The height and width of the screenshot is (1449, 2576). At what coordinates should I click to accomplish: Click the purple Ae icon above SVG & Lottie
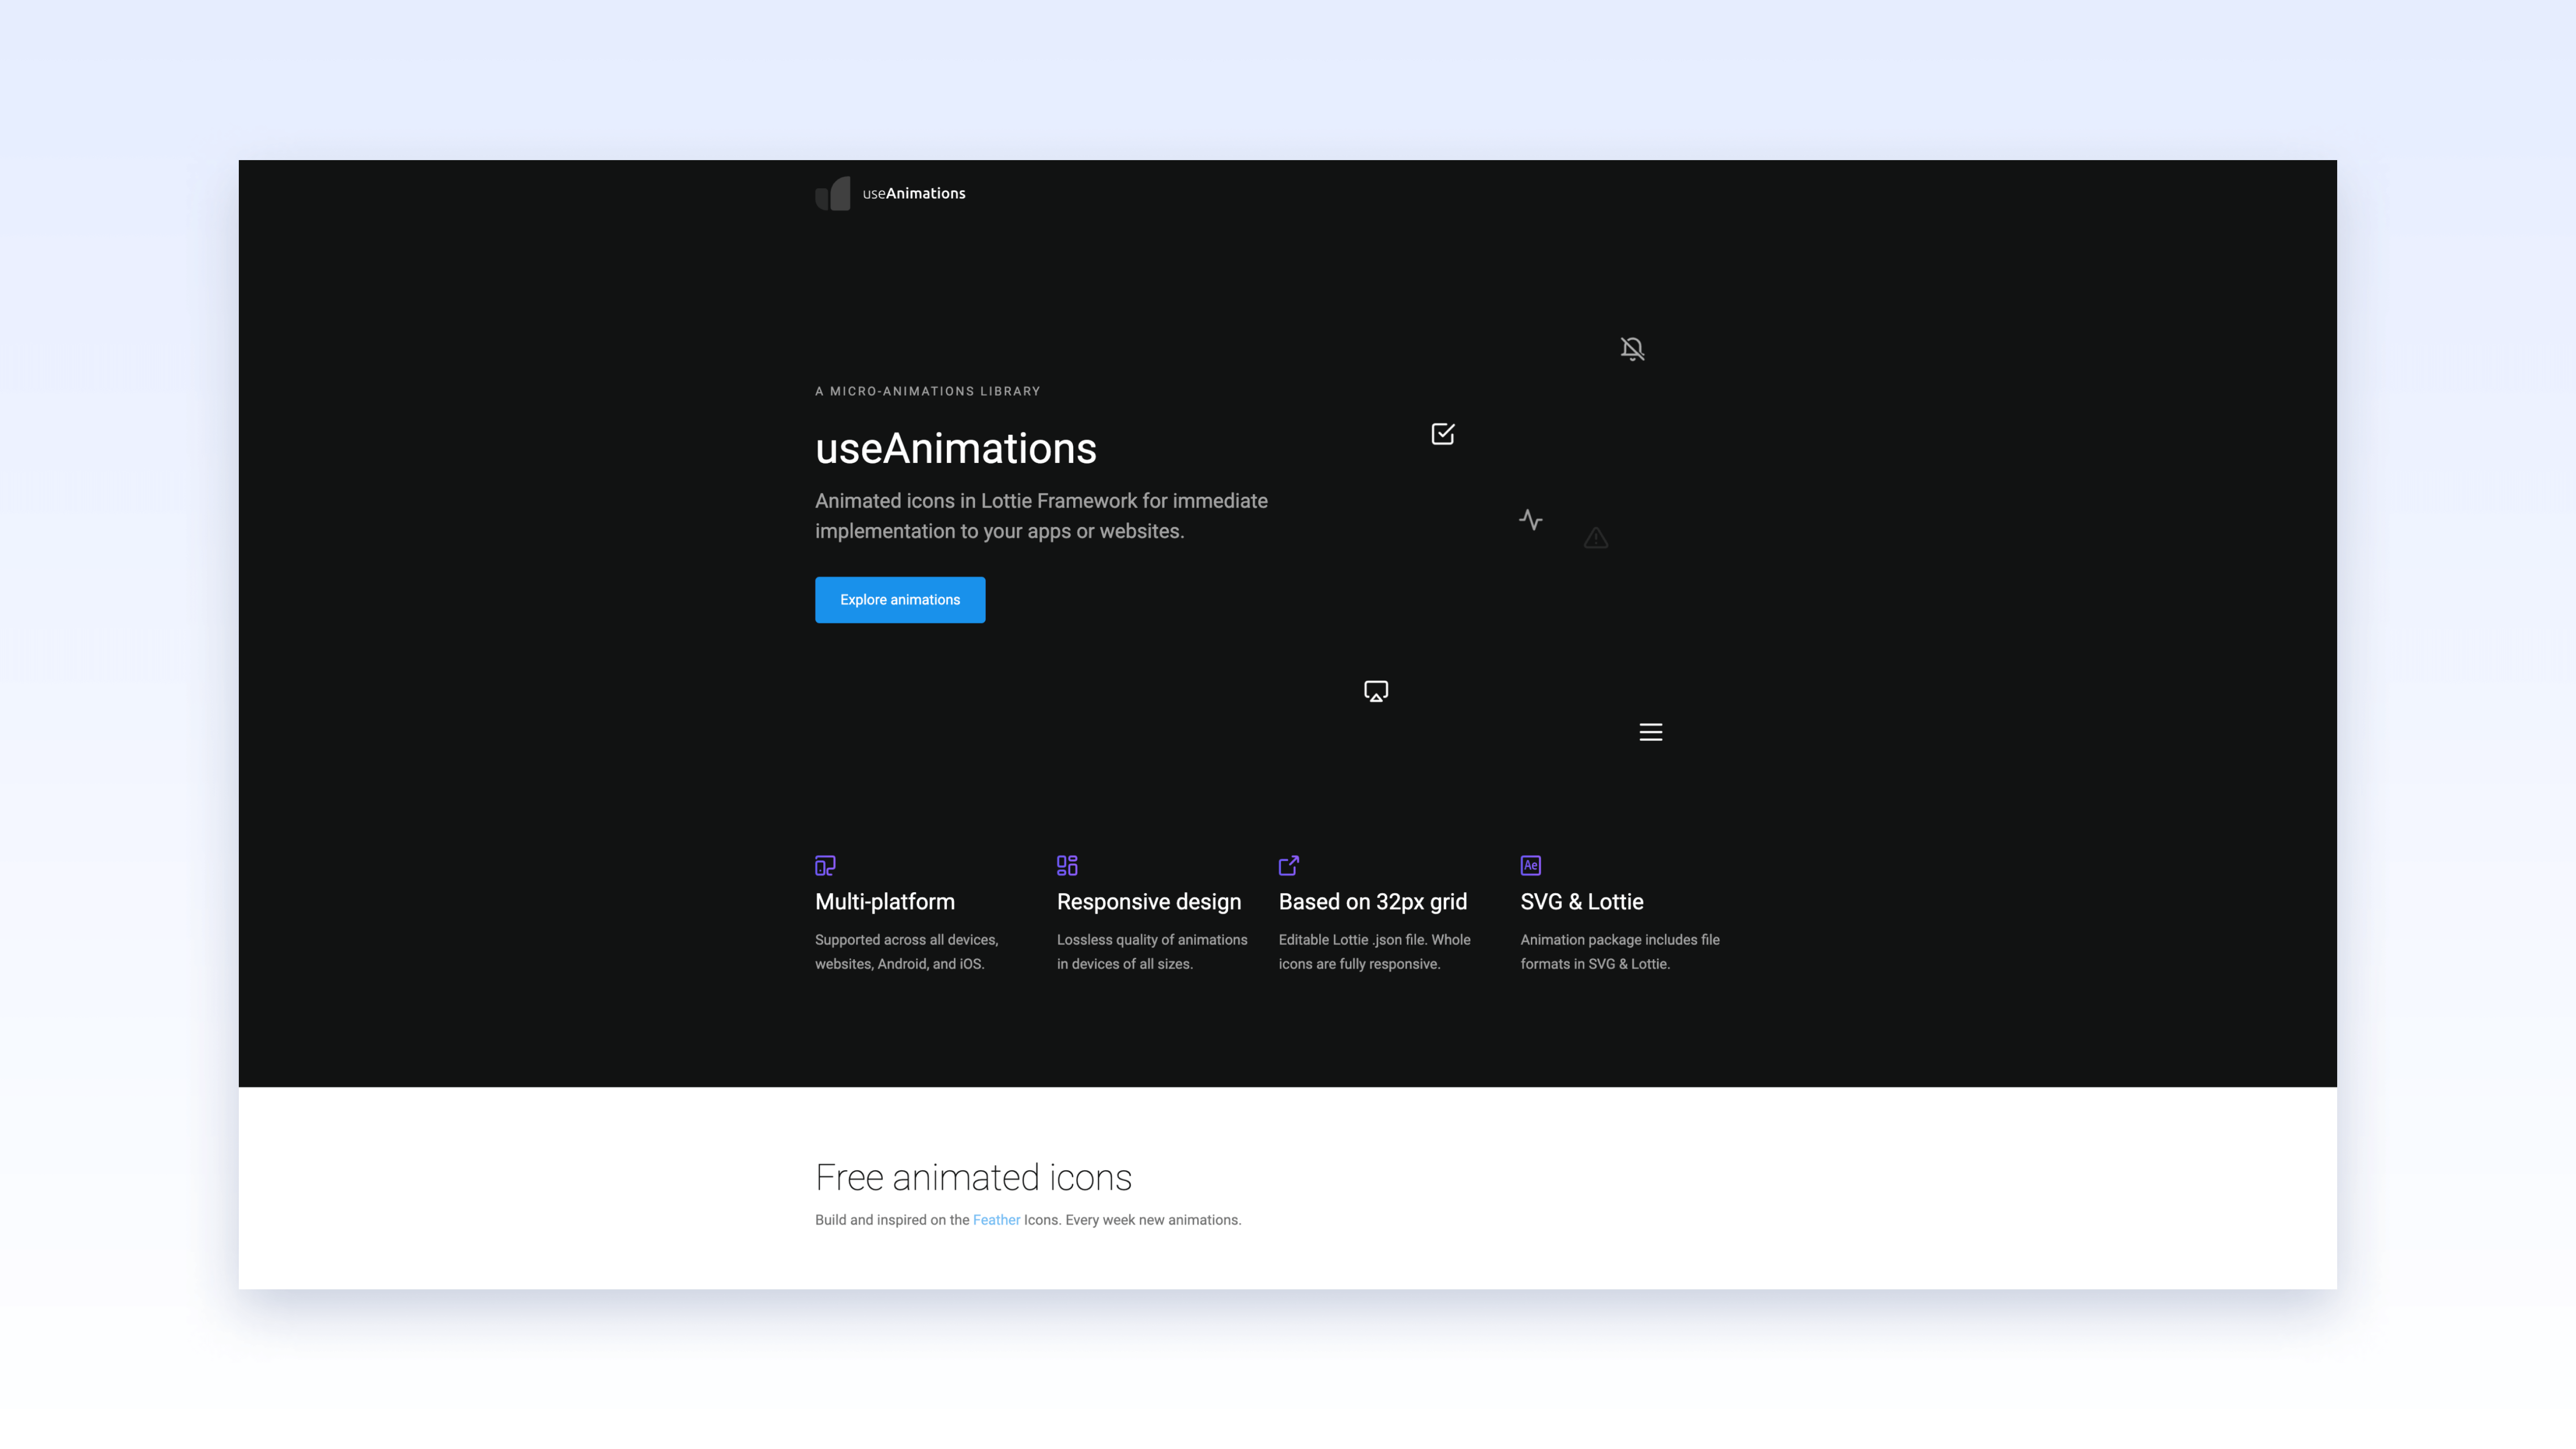click(x=1530, y=865)
